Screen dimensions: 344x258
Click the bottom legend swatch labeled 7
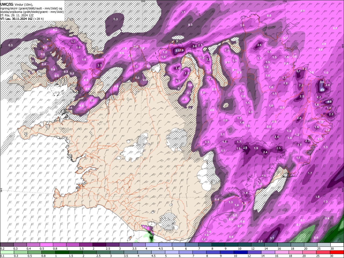199,252
